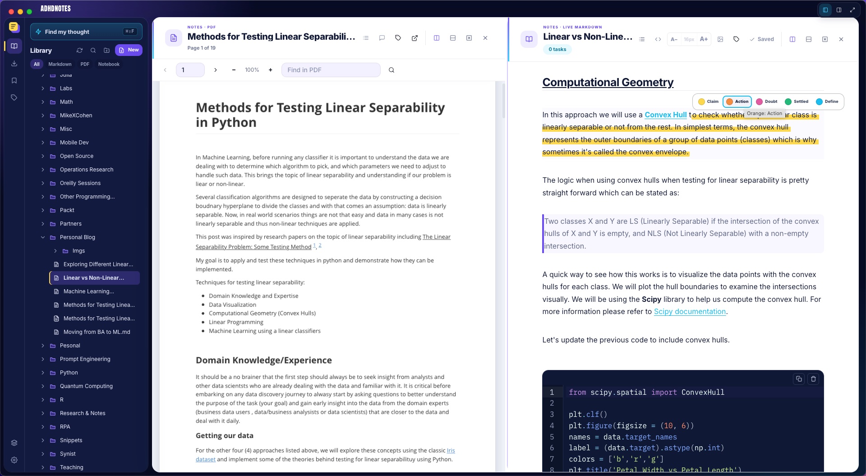Open the Scipy documentation link

690,311
